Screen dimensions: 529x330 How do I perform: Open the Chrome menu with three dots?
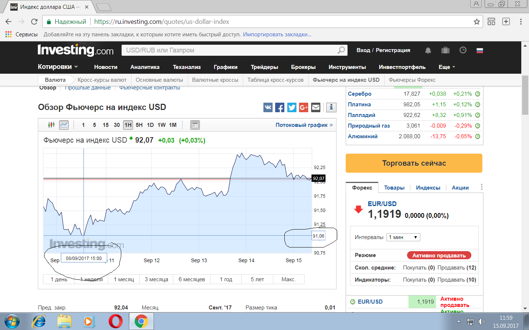pos(521,22)
